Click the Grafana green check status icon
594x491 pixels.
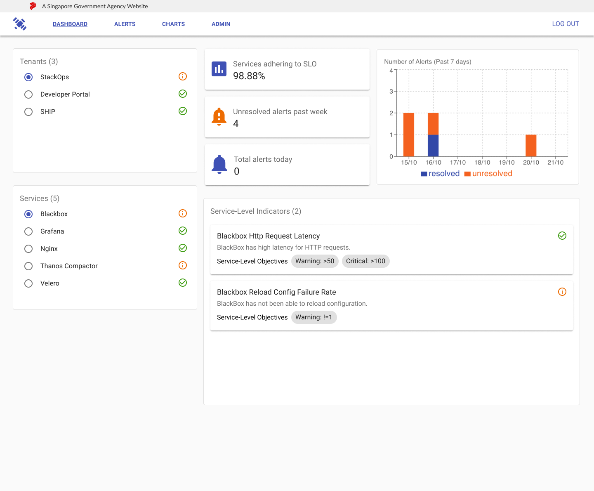183,231
